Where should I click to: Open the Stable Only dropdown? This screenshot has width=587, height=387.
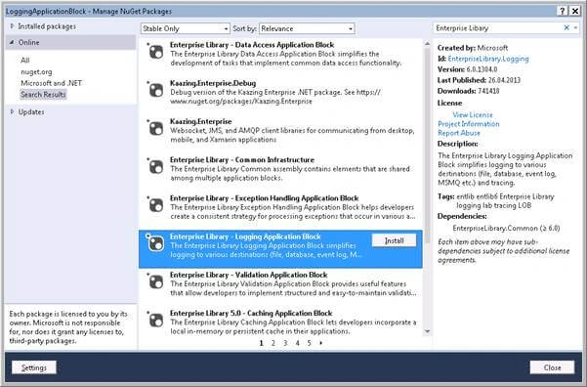coord(186,28)
